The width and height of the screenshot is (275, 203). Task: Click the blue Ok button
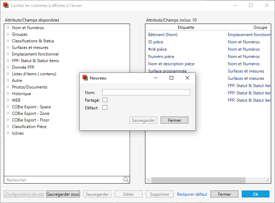coord(256,194)
